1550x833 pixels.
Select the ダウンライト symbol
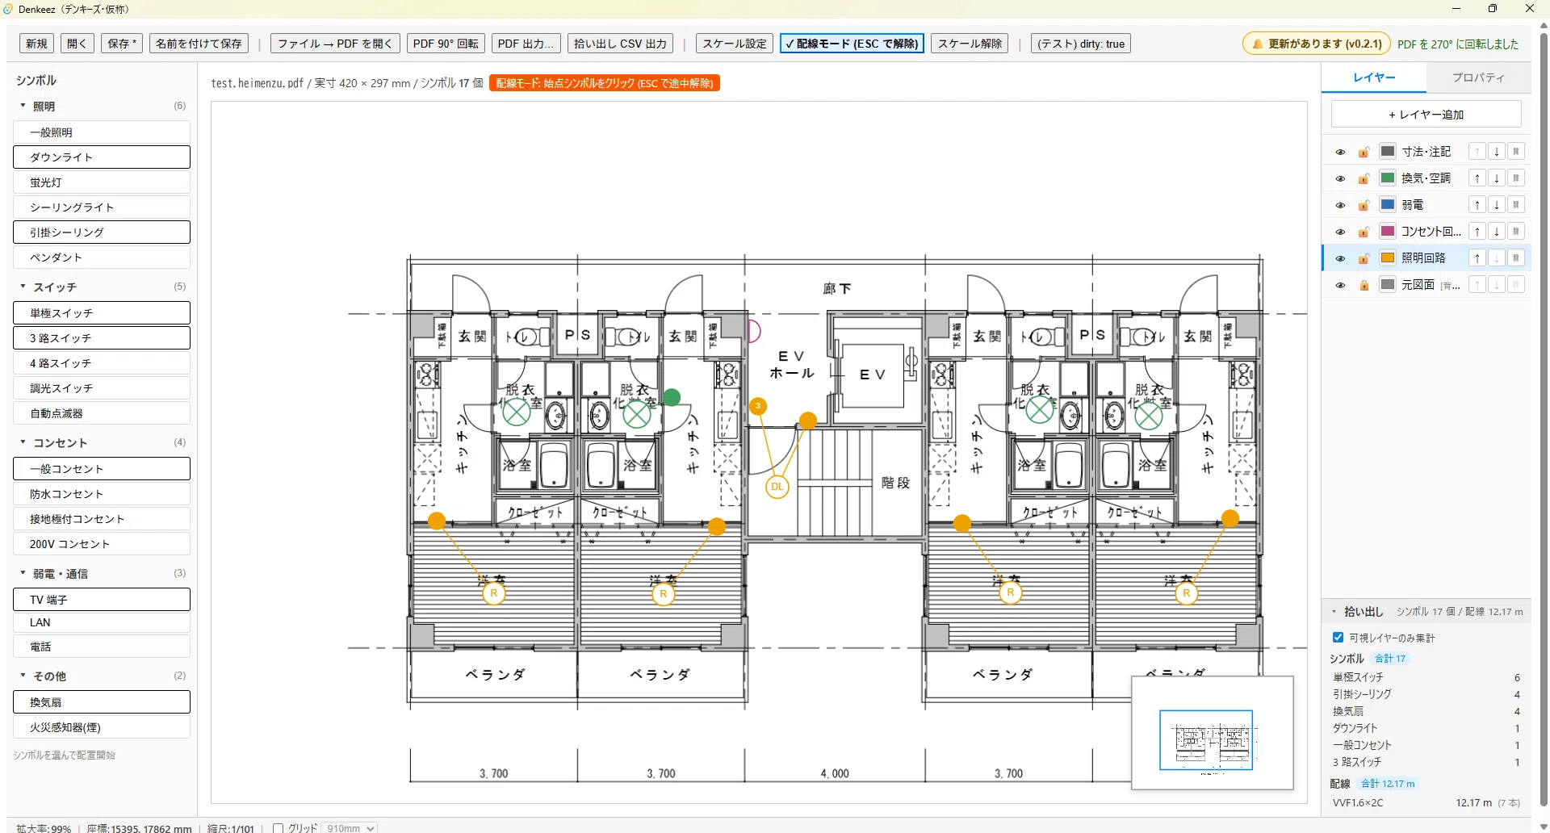tap(102, 157)
